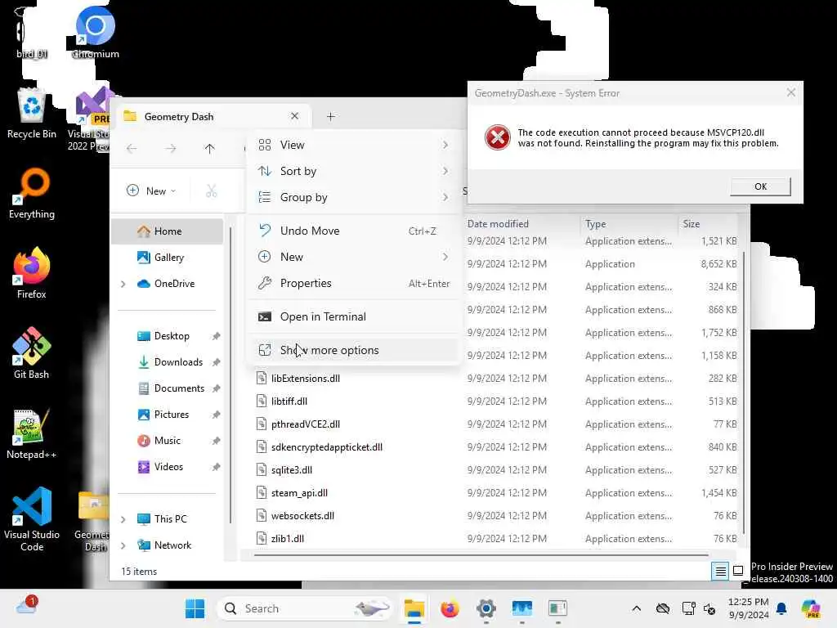Switch to large icons view layout
Image resolution: width=837 pixels, height=628 pixels.
(x=738, y=572)
